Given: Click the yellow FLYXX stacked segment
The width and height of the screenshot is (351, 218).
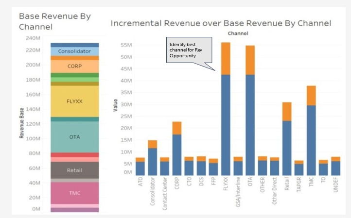Looking at the screenshot, I should pyautogui.click(x=74, y=101).
